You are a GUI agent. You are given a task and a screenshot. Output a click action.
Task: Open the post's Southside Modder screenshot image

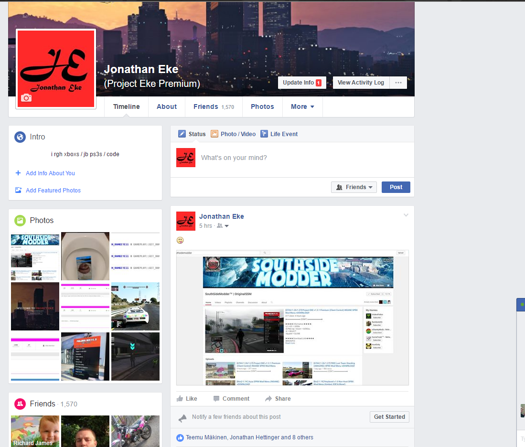[293, 318]
